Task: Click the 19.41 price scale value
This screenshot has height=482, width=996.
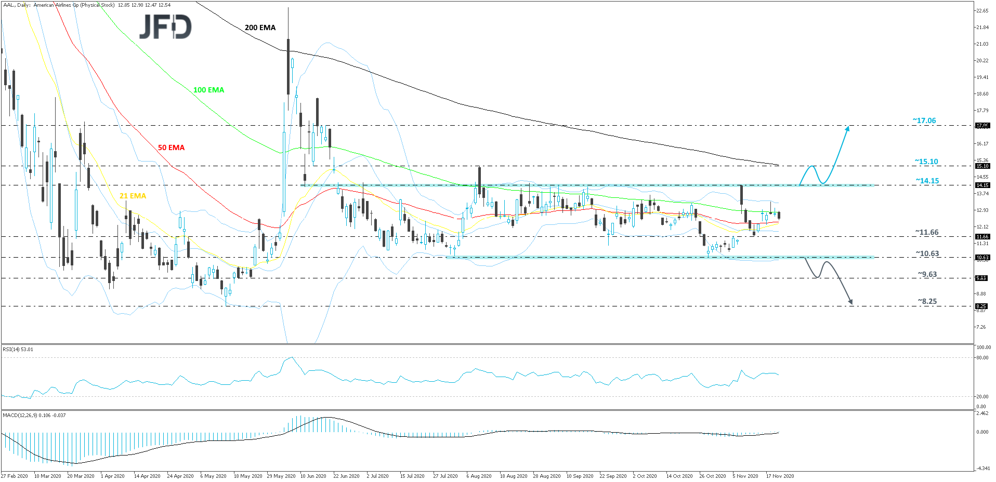Action: (x=982, y=77)
